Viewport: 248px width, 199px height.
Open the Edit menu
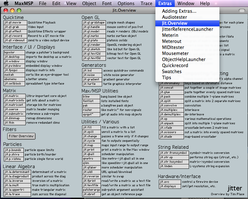click(x=56, y=3)
